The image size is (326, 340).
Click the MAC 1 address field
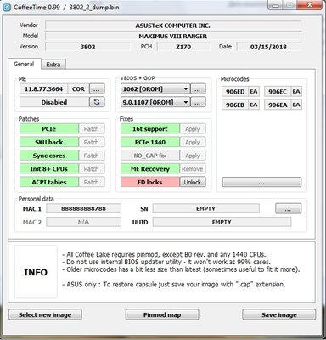(83, 209)
